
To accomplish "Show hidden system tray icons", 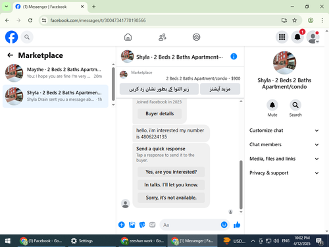I will pos(253,241).
